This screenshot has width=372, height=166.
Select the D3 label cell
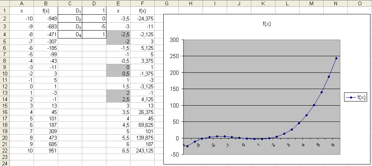pos(70,26)
